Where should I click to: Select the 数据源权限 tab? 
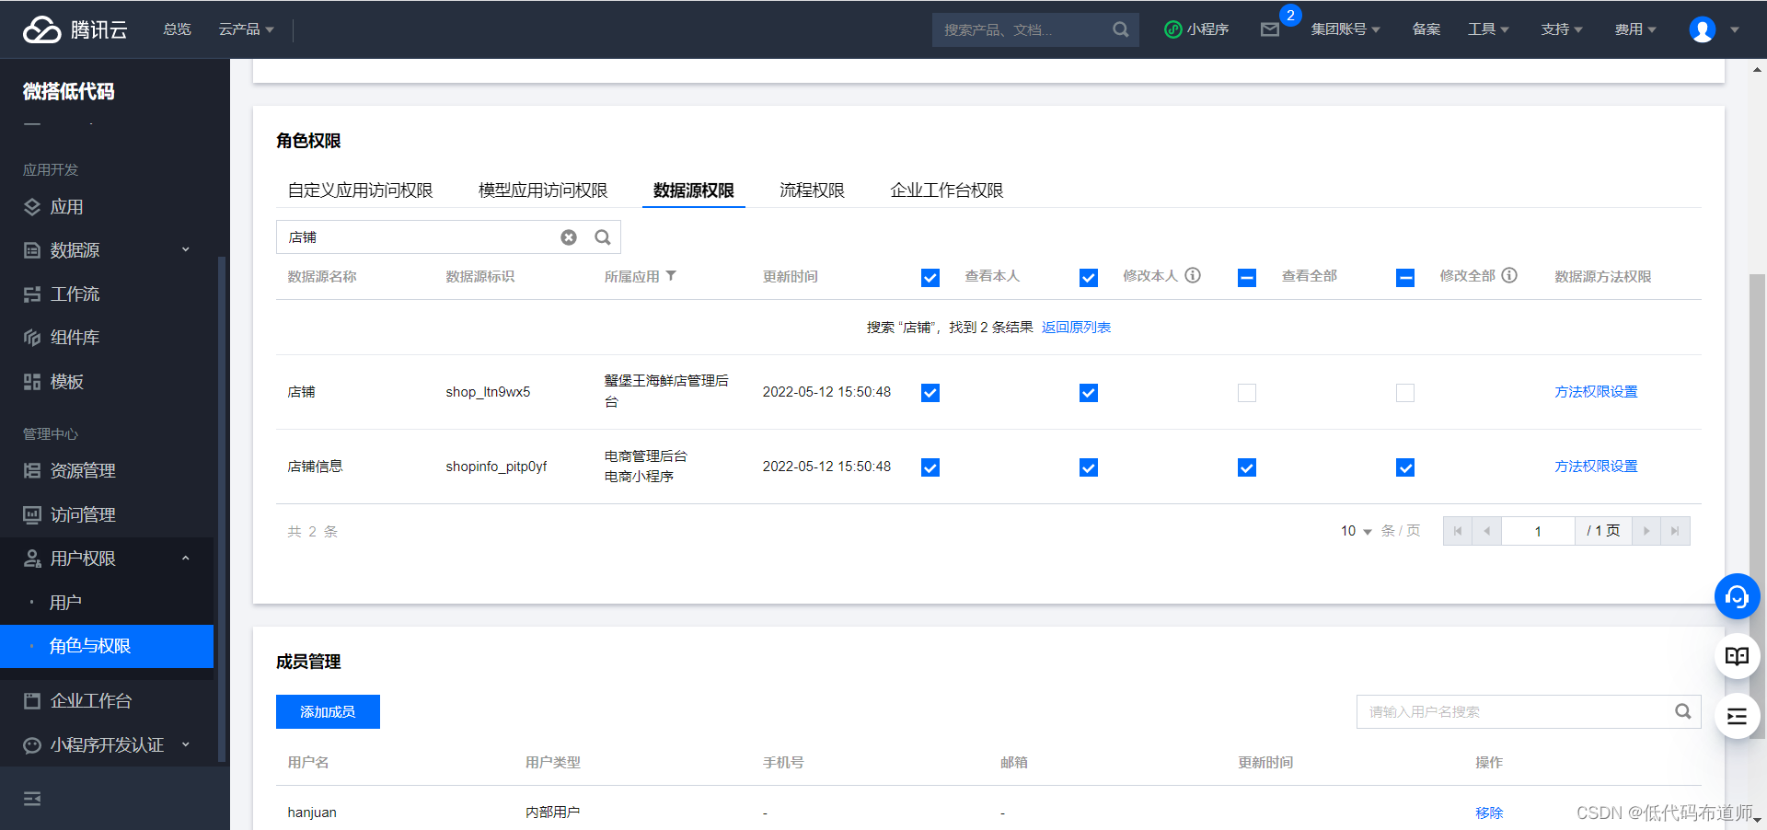click(x=694, y=190)
